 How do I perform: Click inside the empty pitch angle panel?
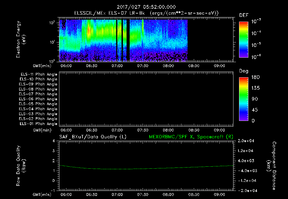146,99
